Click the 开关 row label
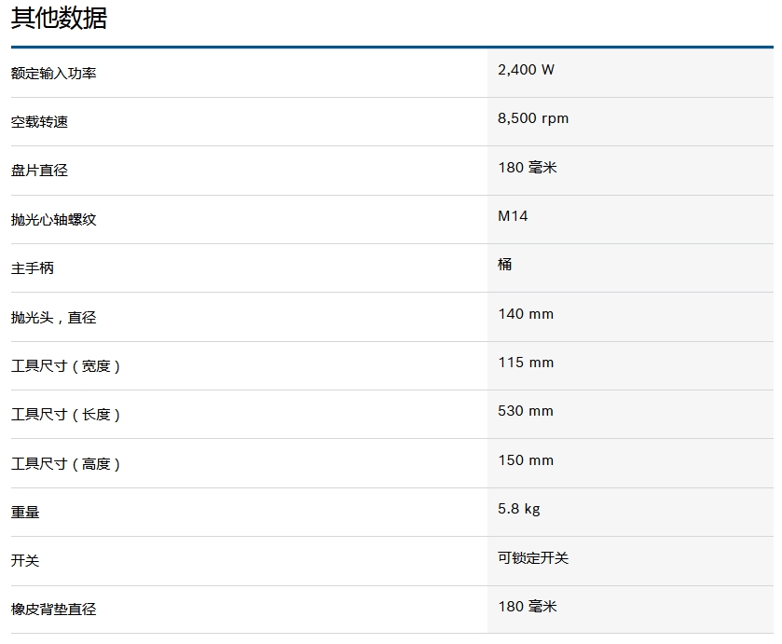 pyautogui.click(x=25, y=561)
